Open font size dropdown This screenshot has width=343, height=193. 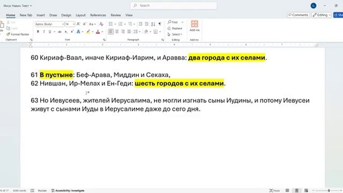click(x=74, y=24)
